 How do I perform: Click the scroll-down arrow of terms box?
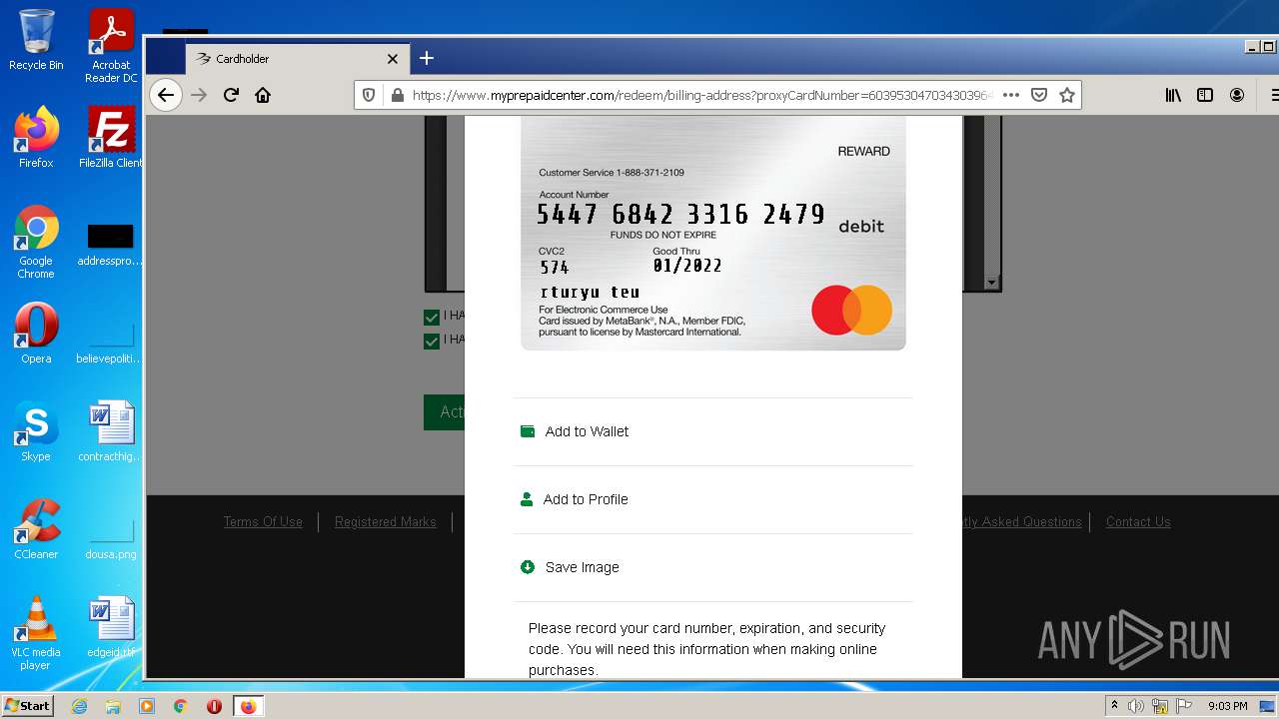point(991,283)
